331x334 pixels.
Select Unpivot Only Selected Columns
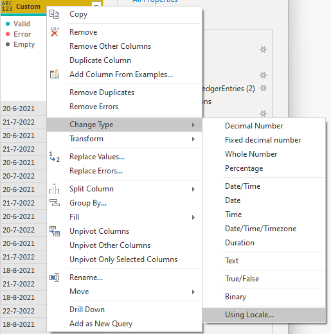(x=123, y=259)
